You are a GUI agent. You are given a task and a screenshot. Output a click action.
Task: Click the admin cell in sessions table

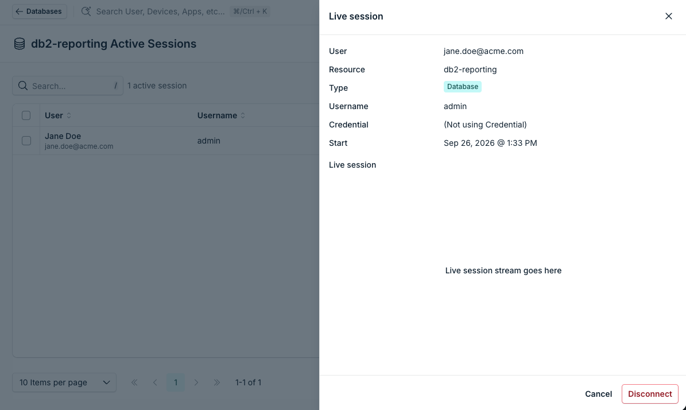pyautogui.click(x=209, y=141)
